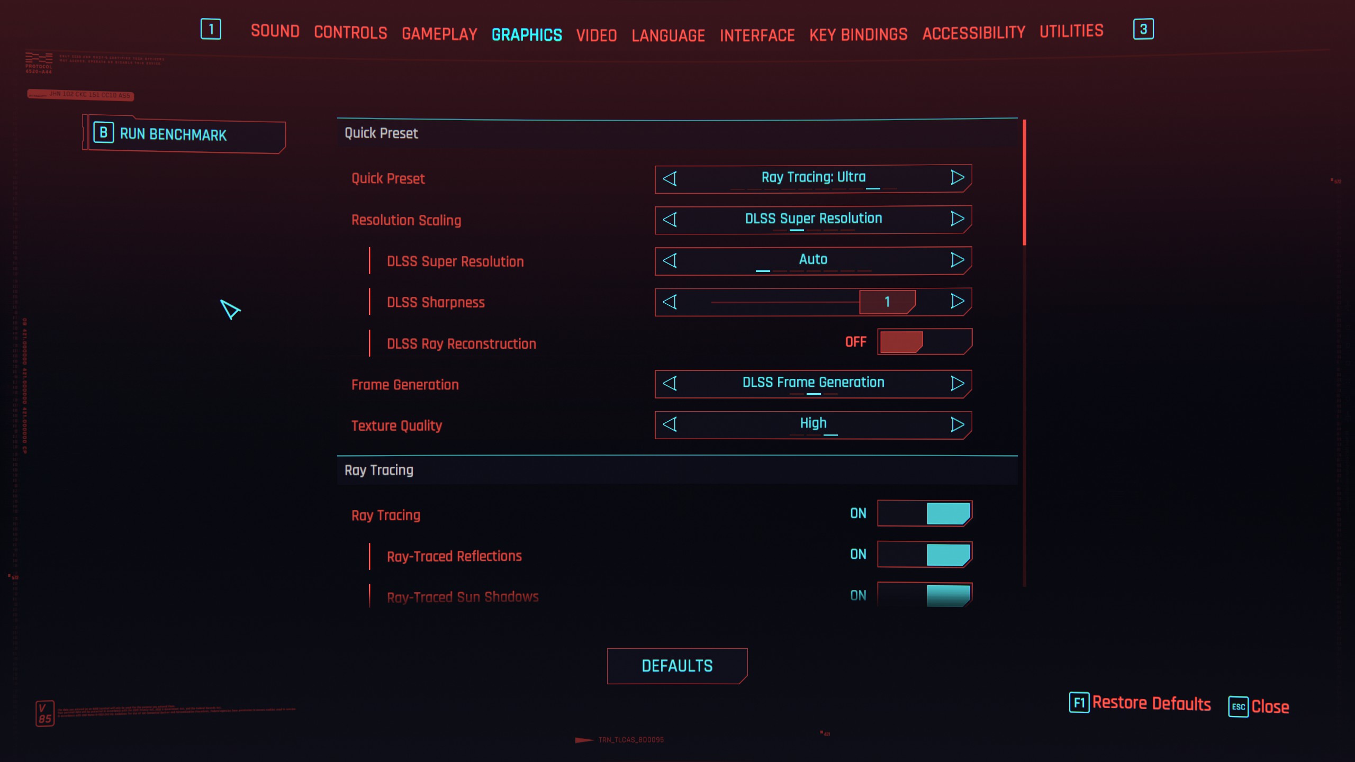Image resolution: width=1355 pixels, height=762 pixels.
Task: Click the Run Benchmark button
Action: (x=183, y=134)
